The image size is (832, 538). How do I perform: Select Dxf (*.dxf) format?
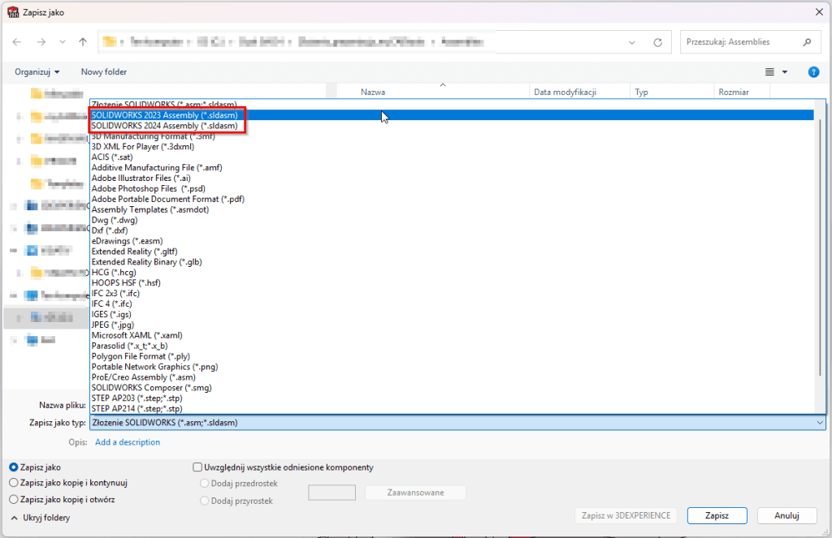[452, 230]
